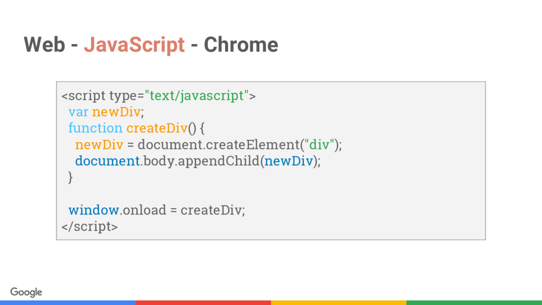Click the Google logo at the bottom left
The width and height of the screenshot is (542, 305).
coord(26,292)
